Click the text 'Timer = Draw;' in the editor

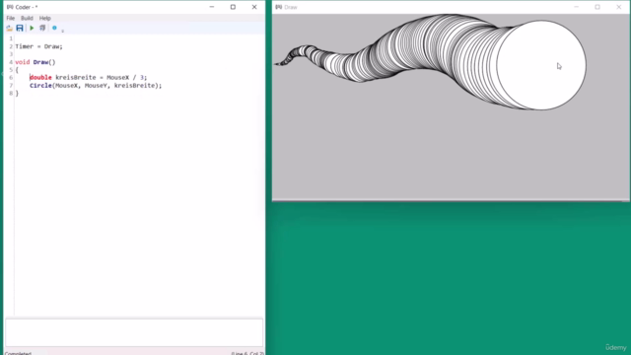coord(39,46)
